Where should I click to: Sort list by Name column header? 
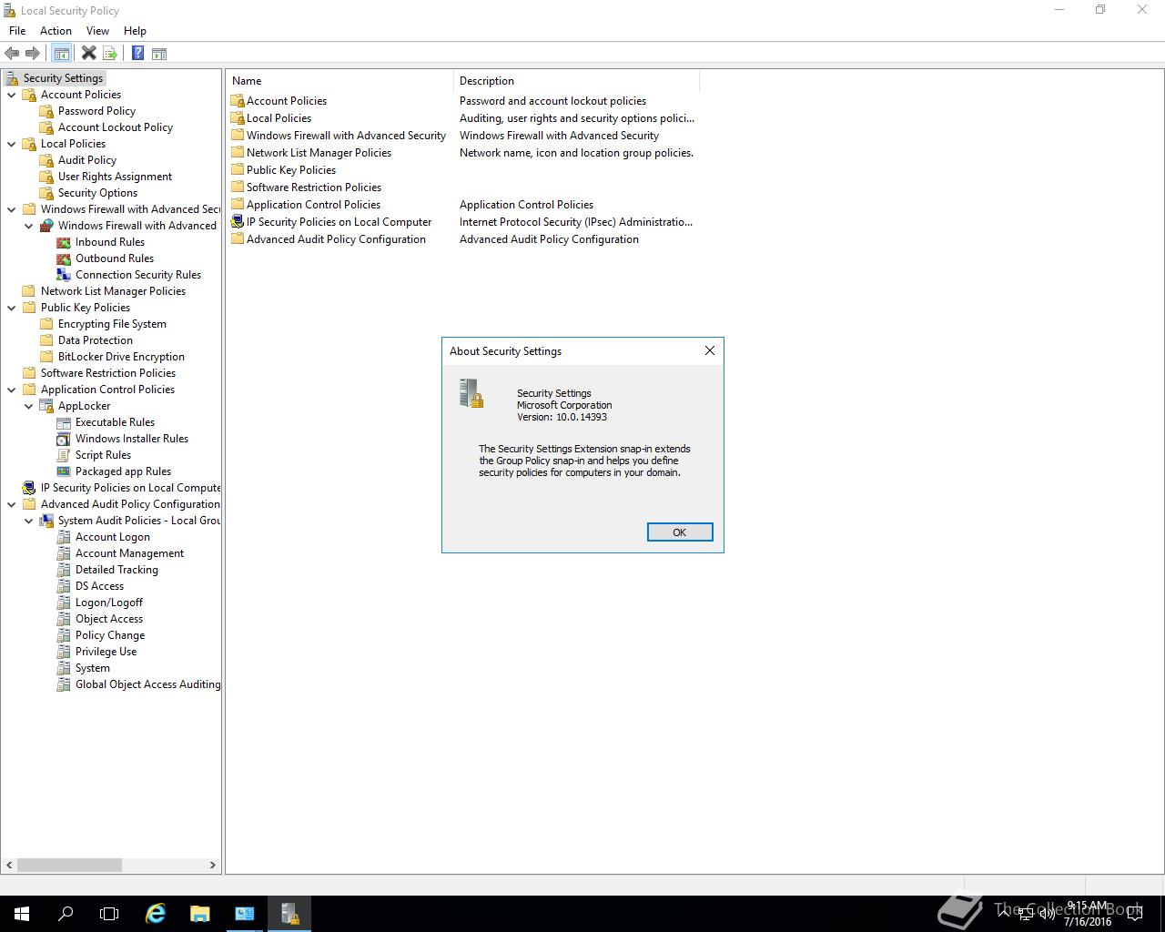339,81
